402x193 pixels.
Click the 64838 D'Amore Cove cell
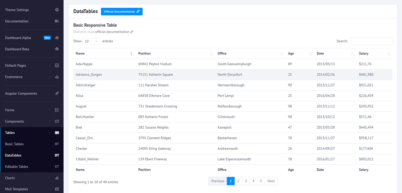tap(176, 96)
